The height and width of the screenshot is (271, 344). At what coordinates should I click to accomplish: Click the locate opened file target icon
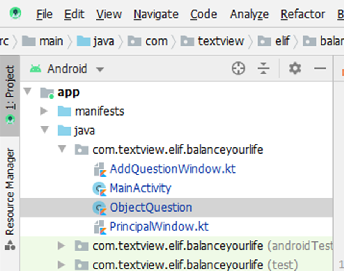(x=238, y=68)
